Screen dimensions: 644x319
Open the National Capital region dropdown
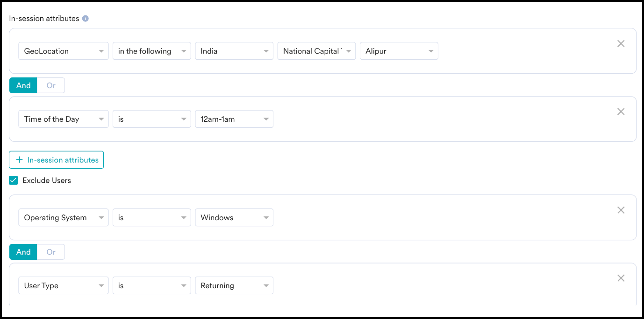click(316, 51)
